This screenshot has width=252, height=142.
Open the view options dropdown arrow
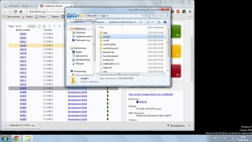[x=152, y=22]
